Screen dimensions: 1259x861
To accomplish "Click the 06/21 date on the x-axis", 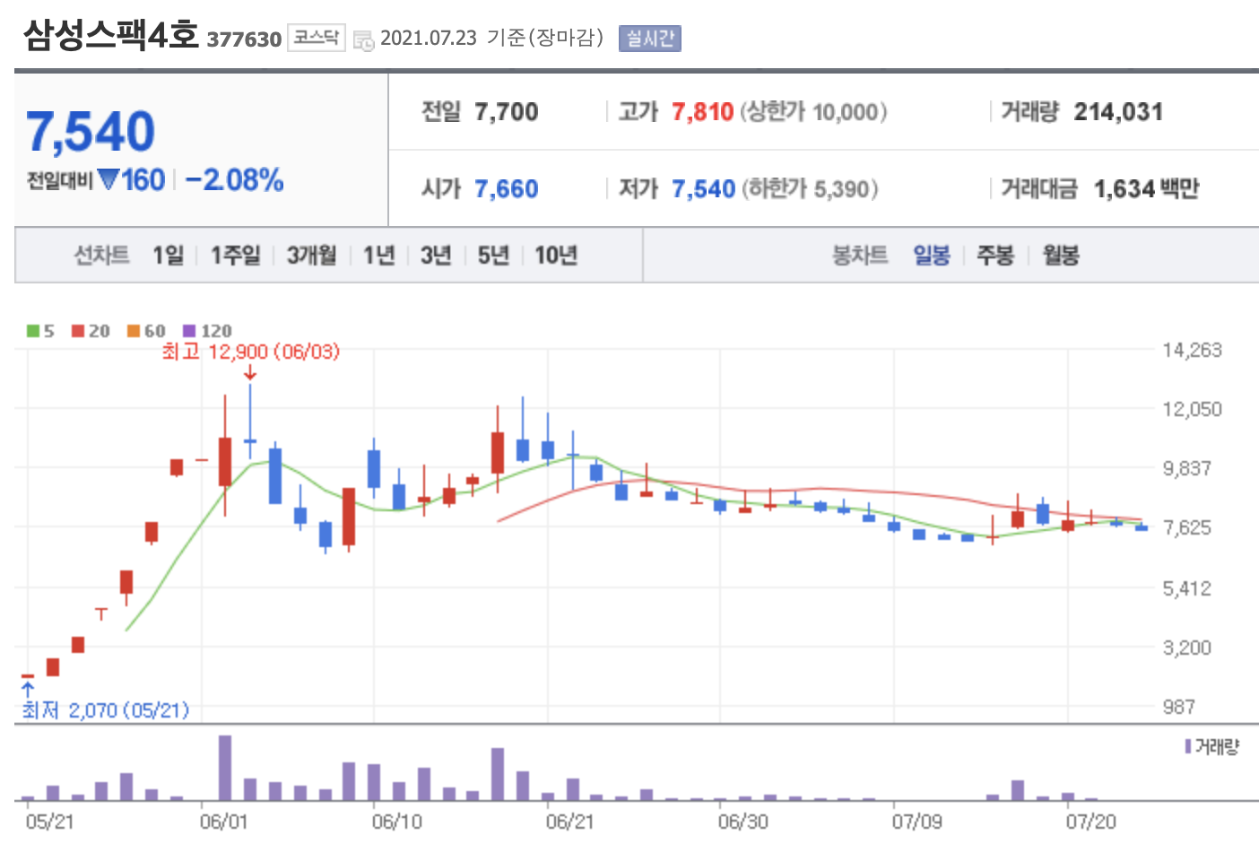I will tap(569, 822).
